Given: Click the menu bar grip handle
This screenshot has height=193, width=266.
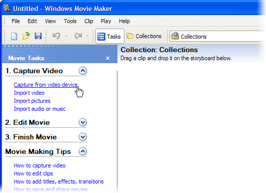Looking at the screenshot, I should (5, 21).
